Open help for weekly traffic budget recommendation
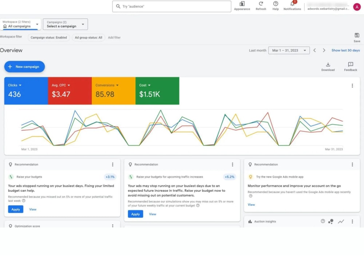Image resolution: width=364 pixels, height=273 pixels. point(198,205)
